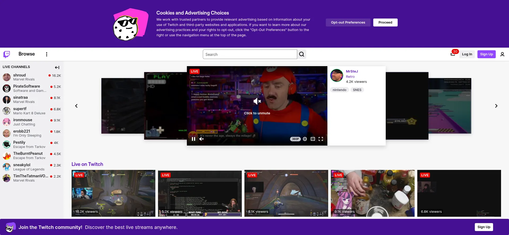This screenshot has width=509, height=235.
Task: Click the Twitch logo home icon
Action: pos(7,54)
